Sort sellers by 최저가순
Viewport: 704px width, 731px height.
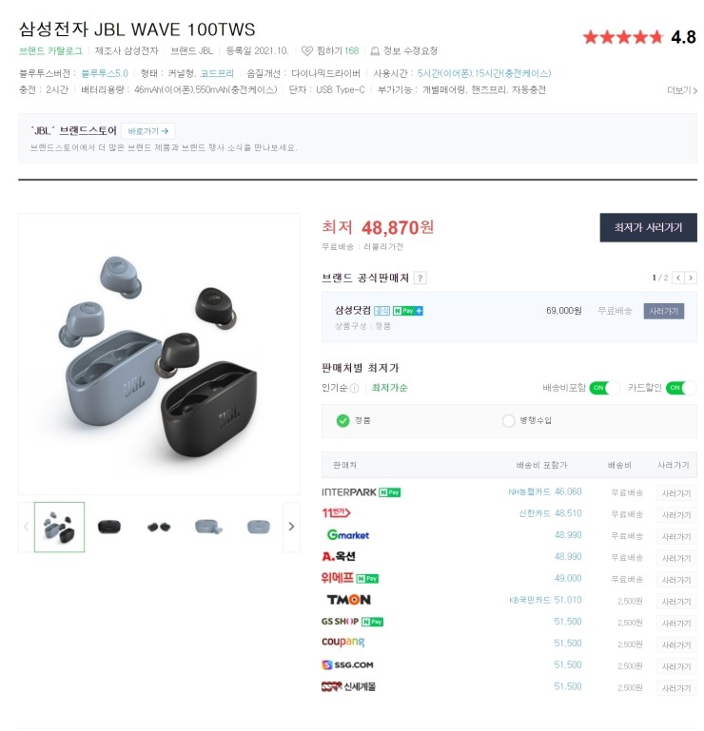click(389, 388)
